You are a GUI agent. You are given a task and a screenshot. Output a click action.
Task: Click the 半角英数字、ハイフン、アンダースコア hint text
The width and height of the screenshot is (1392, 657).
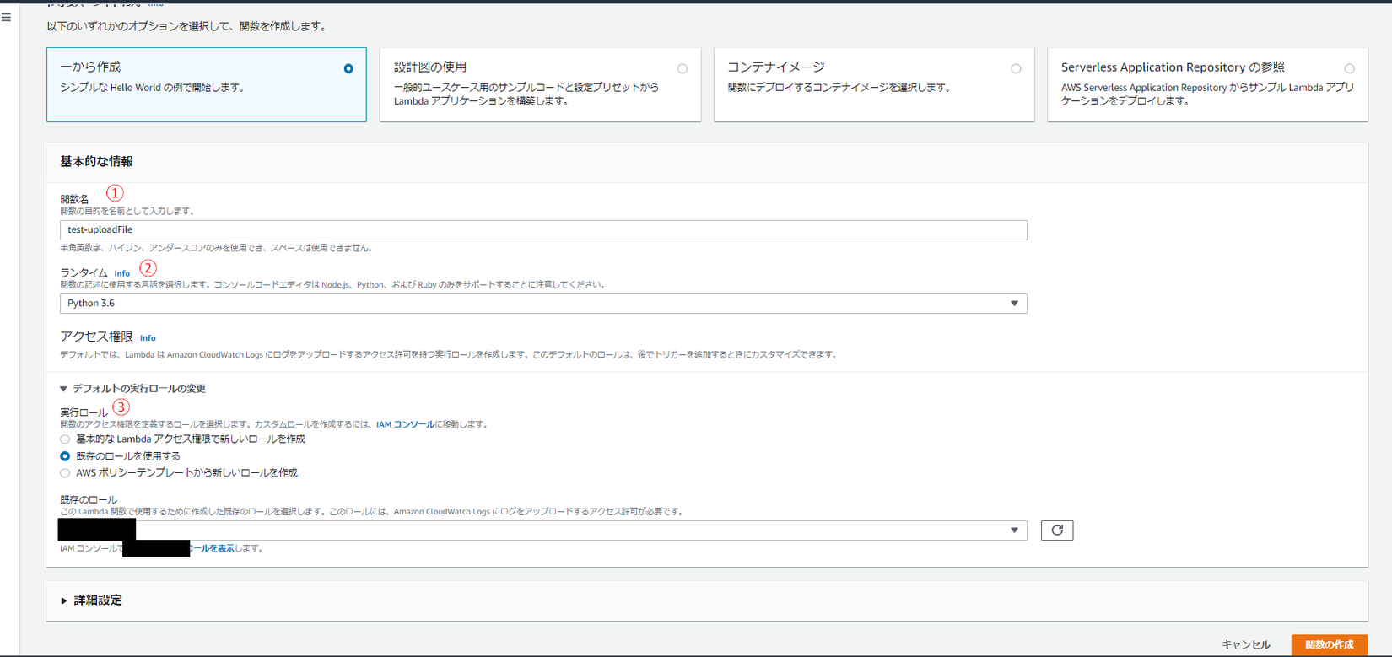(x=216, y=249)
